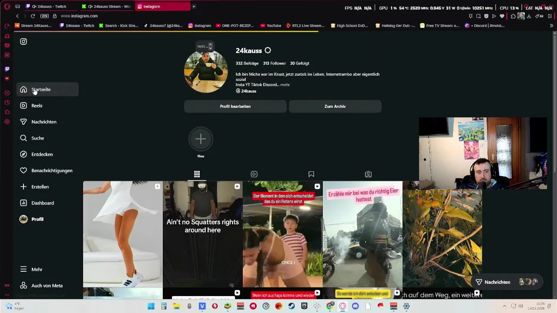
Task: Open the white dress dancing post
Action: tap(123, 234)
